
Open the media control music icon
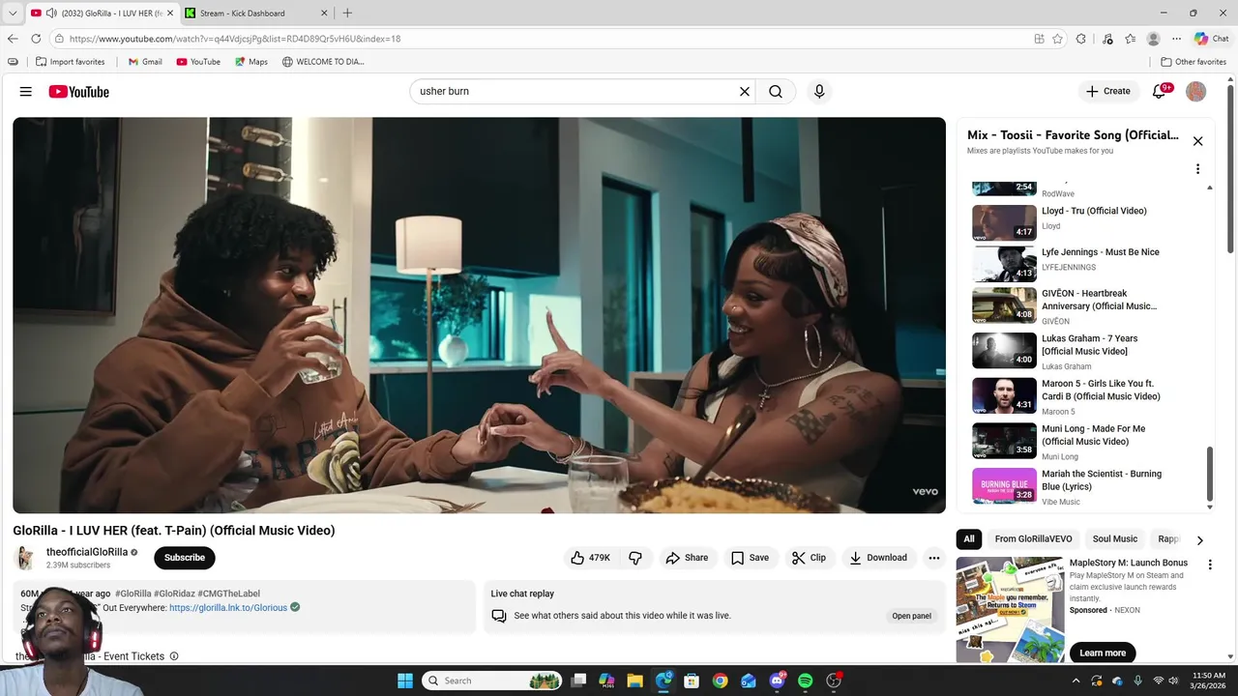(x=1107, y=39)
